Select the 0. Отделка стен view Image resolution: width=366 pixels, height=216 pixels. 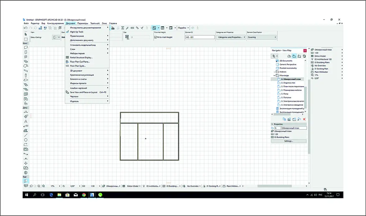tap(288, 83)
